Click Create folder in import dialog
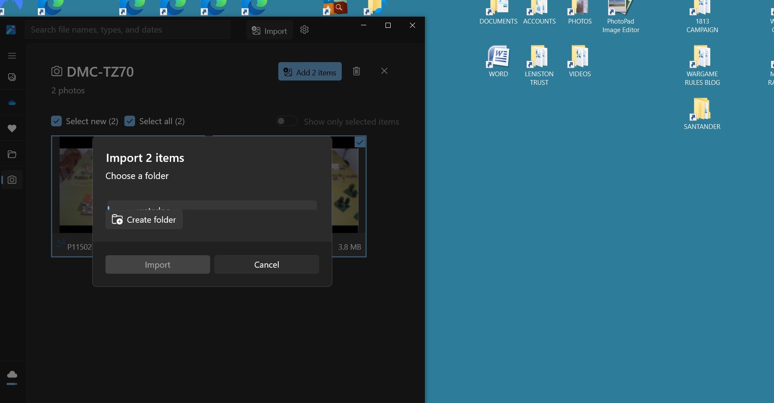 click(x=144, y=220)
